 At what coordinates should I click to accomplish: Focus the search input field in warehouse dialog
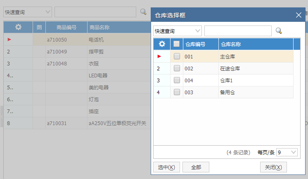pyautogui.click(x=238, y=31)
